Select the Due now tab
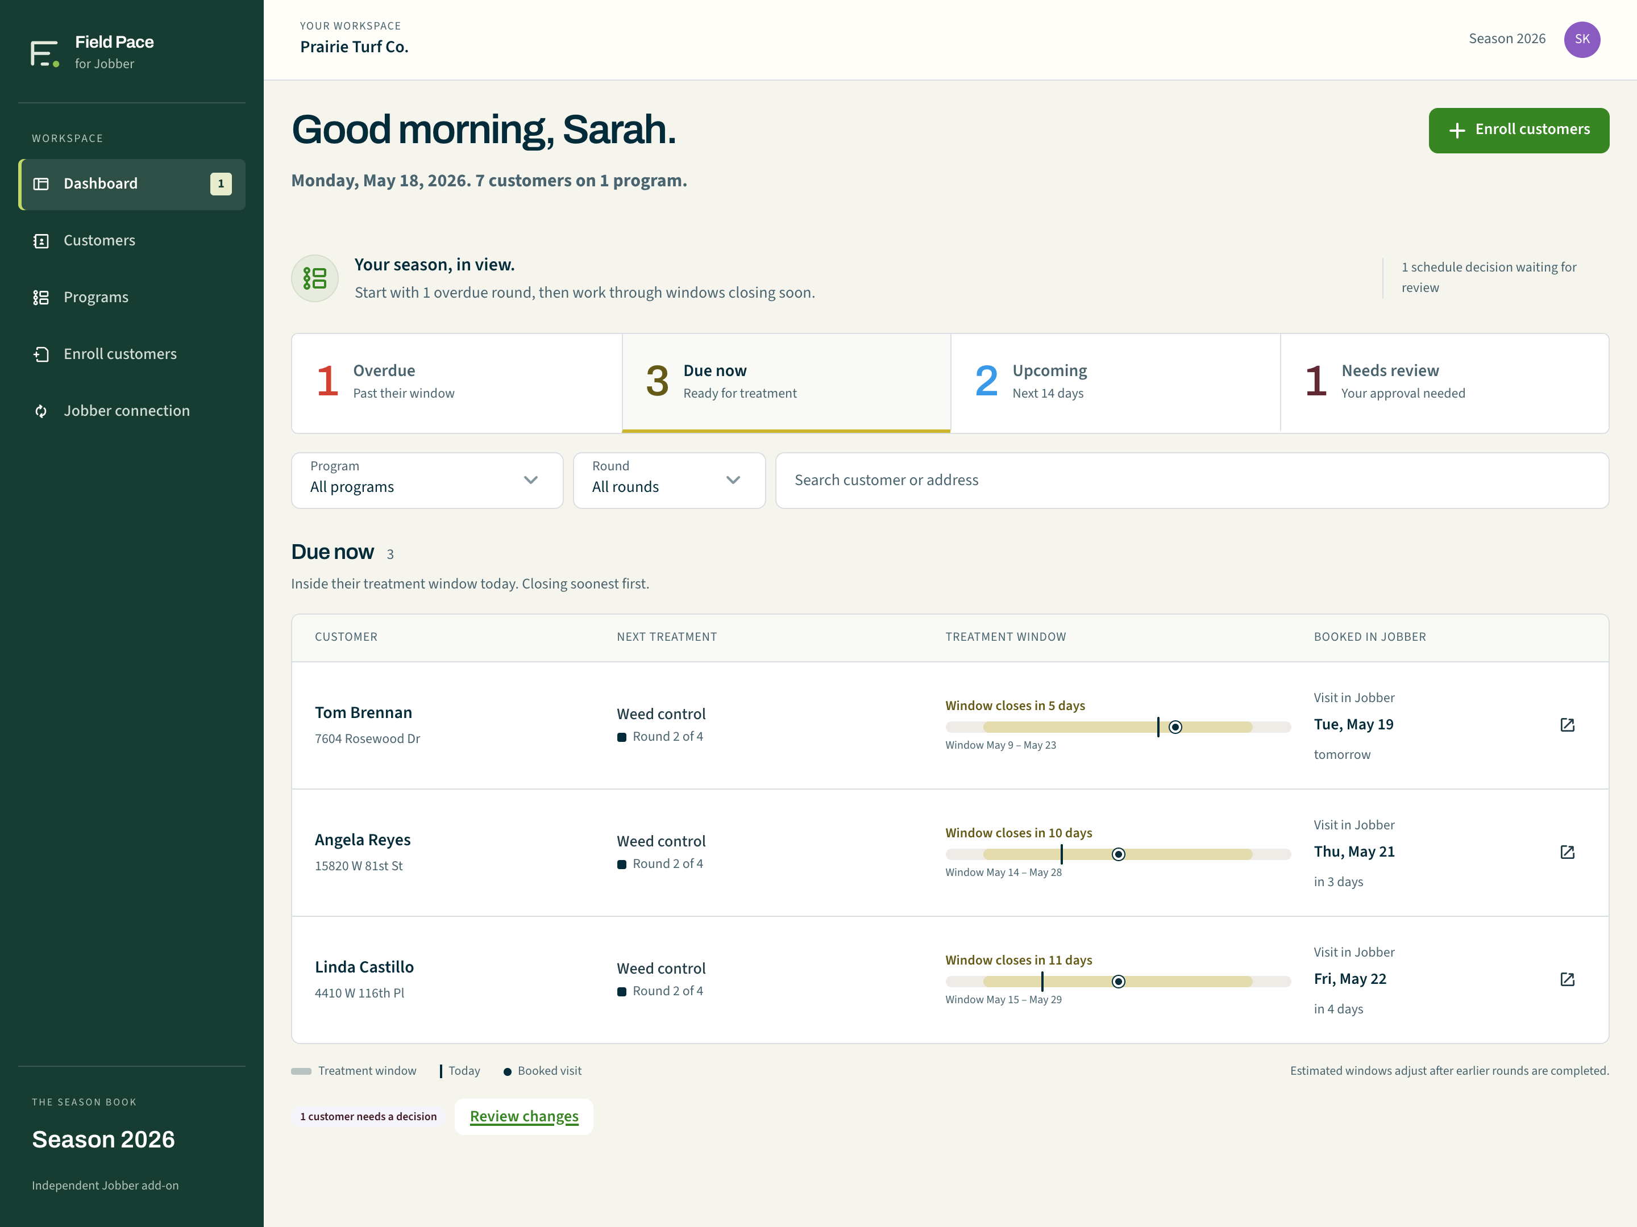1637x1227 pixels. point(786,383)
